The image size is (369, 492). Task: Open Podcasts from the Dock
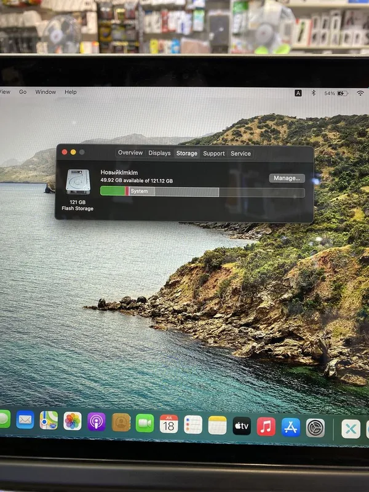(97, 422)
